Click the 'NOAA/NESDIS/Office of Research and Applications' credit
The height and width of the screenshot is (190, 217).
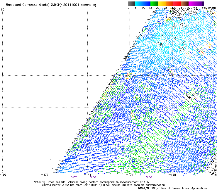coord(173,188)
